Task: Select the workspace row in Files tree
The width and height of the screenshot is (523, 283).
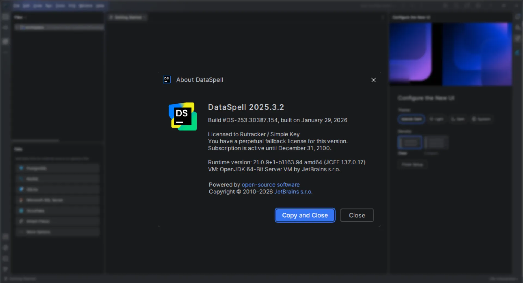Action: click(59, 27)
